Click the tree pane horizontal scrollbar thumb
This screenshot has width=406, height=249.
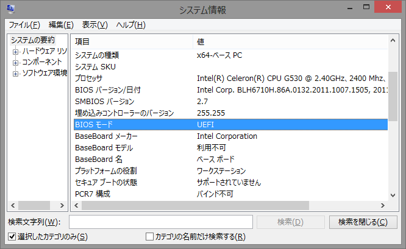tap(34, 206)
